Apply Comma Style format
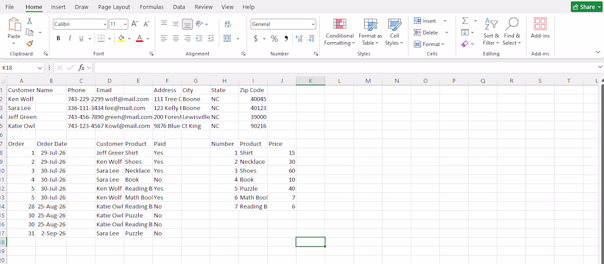The height and width of the screenshot is (264, 604). click(x=286, y=38)
